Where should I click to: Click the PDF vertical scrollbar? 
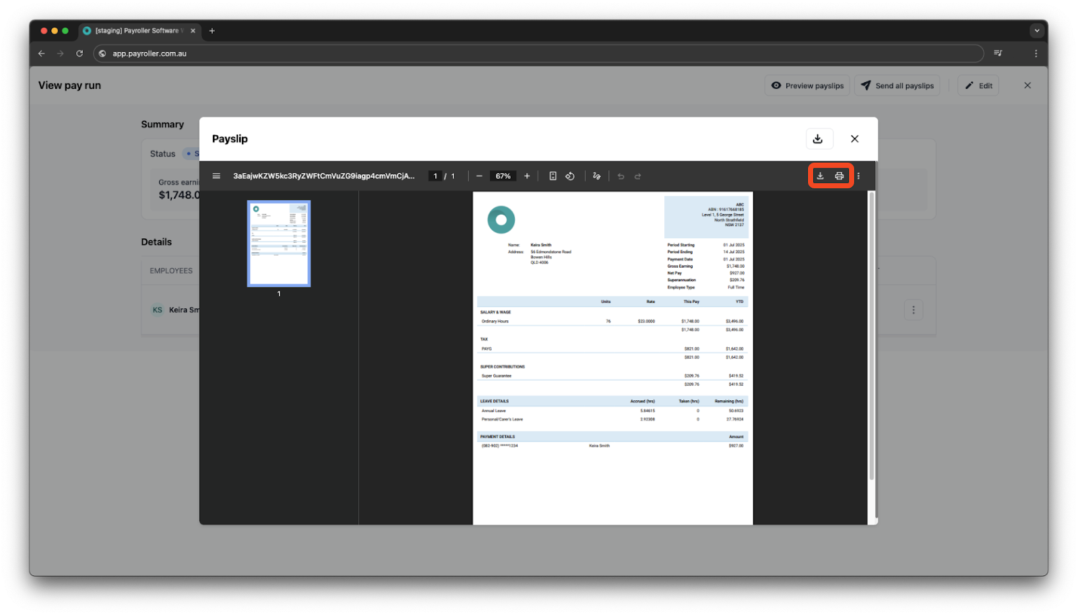coord(872,336)
